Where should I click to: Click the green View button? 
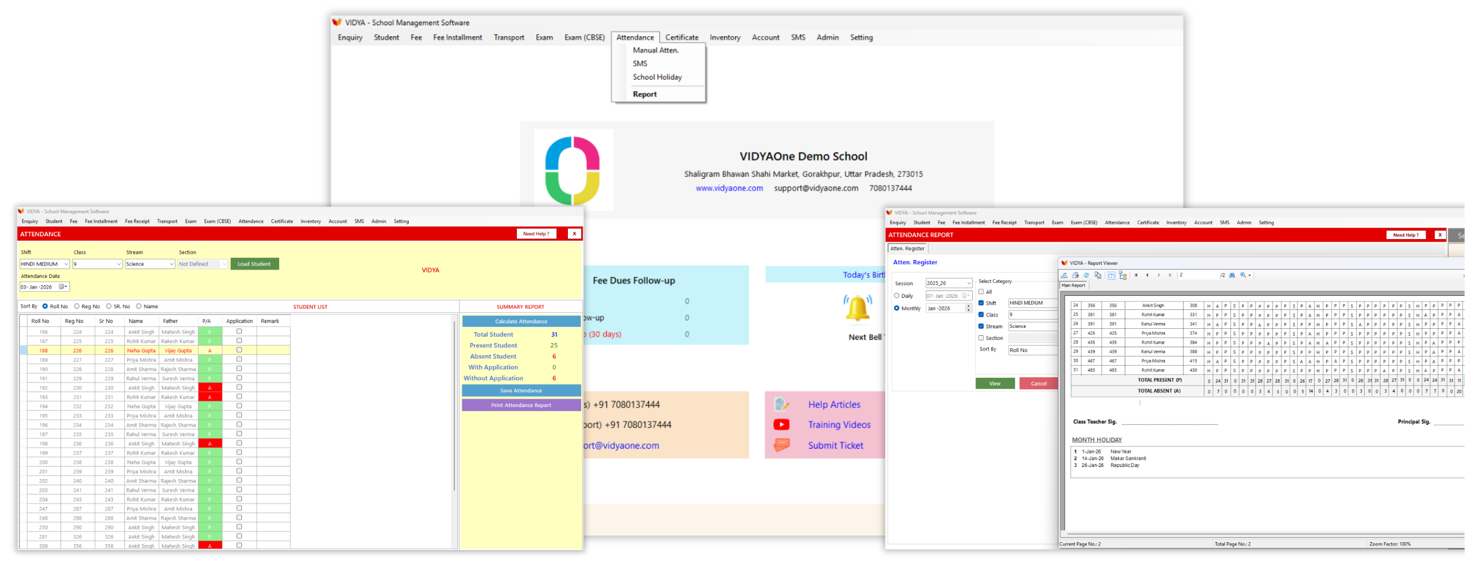[995, 383]
